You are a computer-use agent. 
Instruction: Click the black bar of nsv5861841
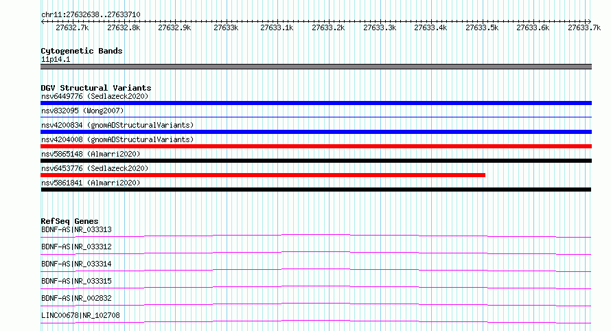coord(316,190)
